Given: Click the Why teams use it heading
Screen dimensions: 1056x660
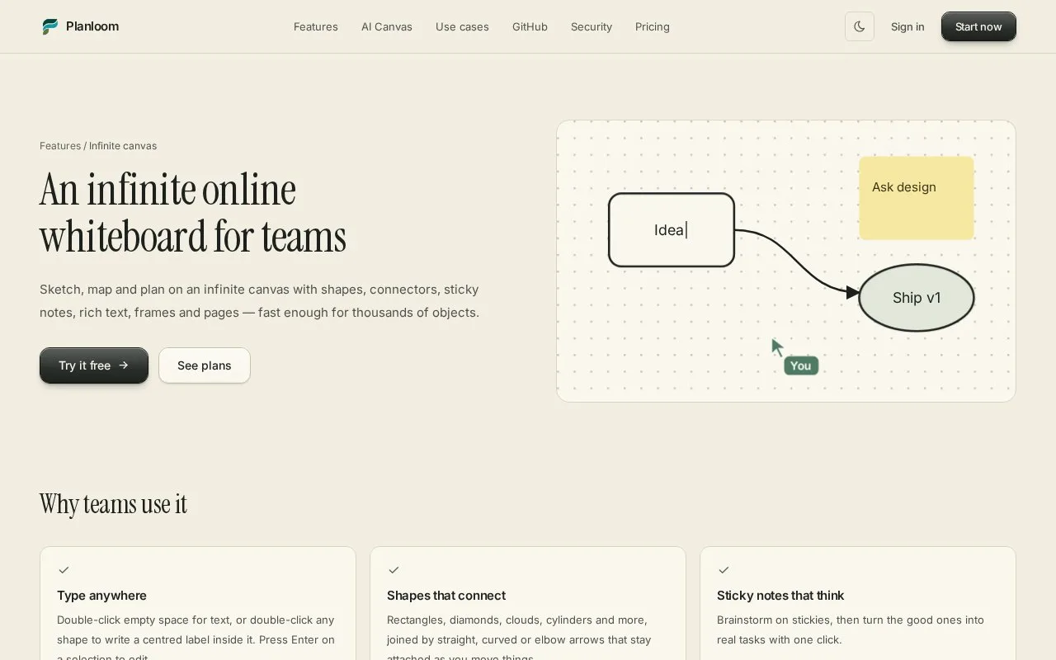Looking at the screenshot, I should [x=113, y=504].
